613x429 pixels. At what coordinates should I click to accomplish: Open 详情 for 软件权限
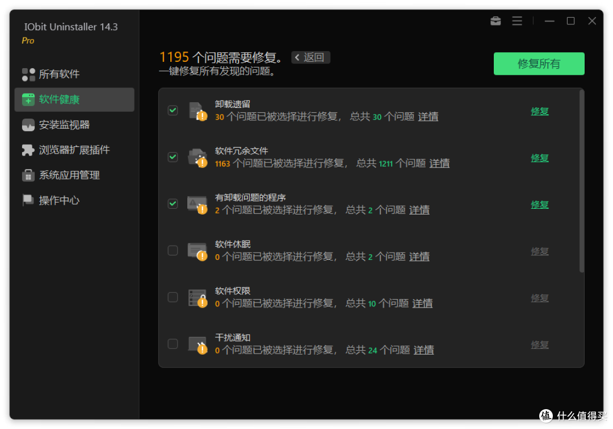(423, 303)
